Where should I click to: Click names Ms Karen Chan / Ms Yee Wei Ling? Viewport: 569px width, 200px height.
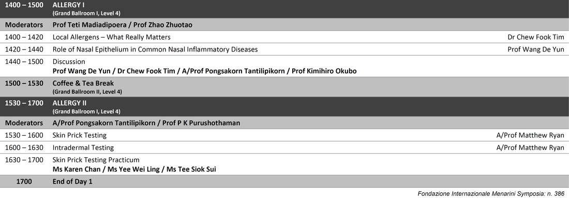[x=106, y=169]
